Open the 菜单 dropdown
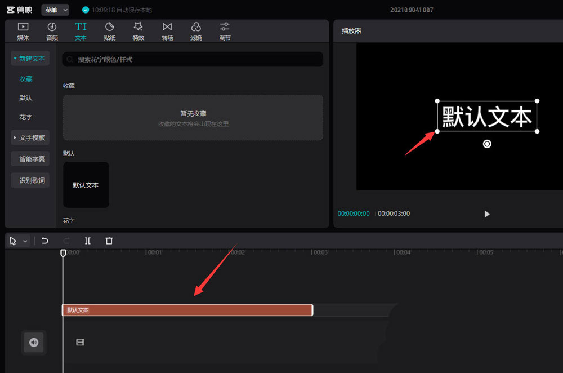The height and width of the screenshot is (373, 563). [x=55, y=10]
